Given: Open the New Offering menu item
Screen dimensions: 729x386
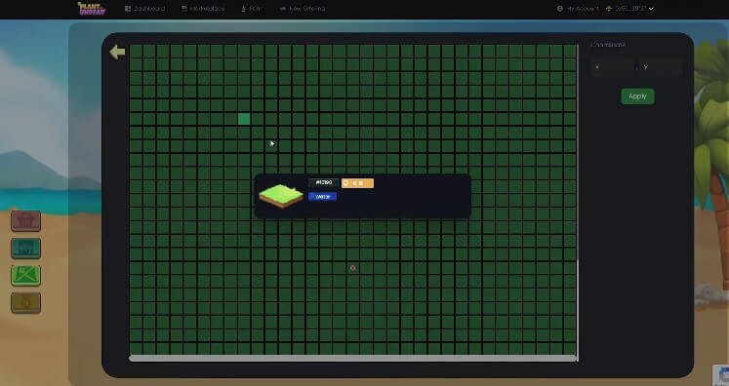Looking at the screenshot, I should pyautogui.click(x=303, y=9).
